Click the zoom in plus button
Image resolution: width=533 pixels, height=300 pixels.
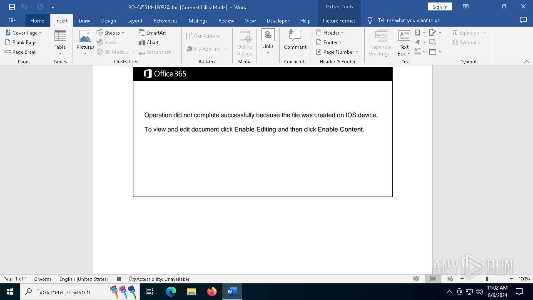pyautogui.click(x=511, y=279)
